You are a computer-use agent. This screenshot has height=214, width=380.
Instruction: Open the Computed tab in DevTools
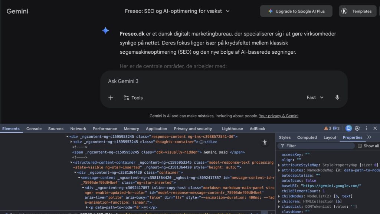click(x=307, y=137)
